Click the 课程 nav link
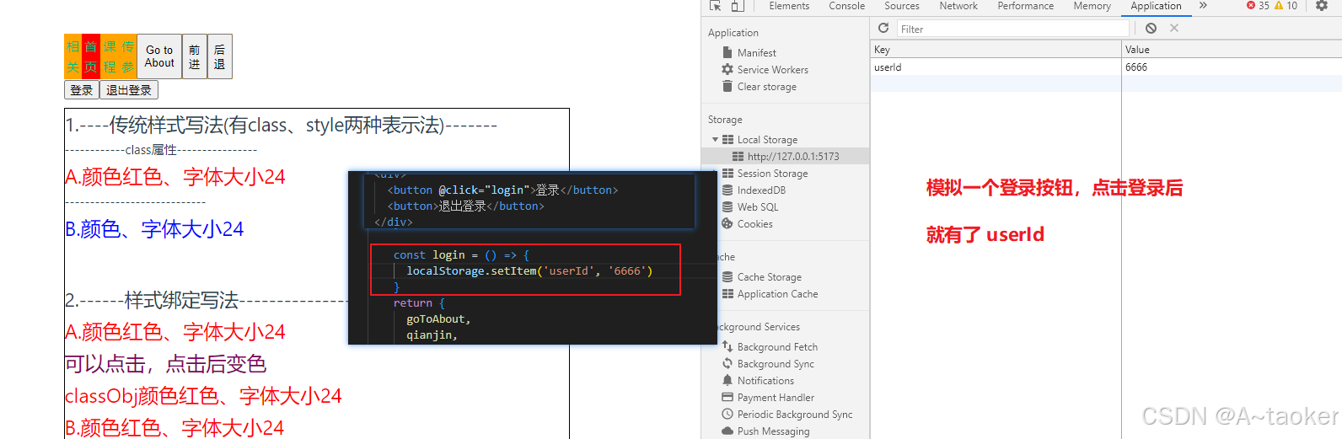This screenshot has width=1342, height=439. pos(110,56)
